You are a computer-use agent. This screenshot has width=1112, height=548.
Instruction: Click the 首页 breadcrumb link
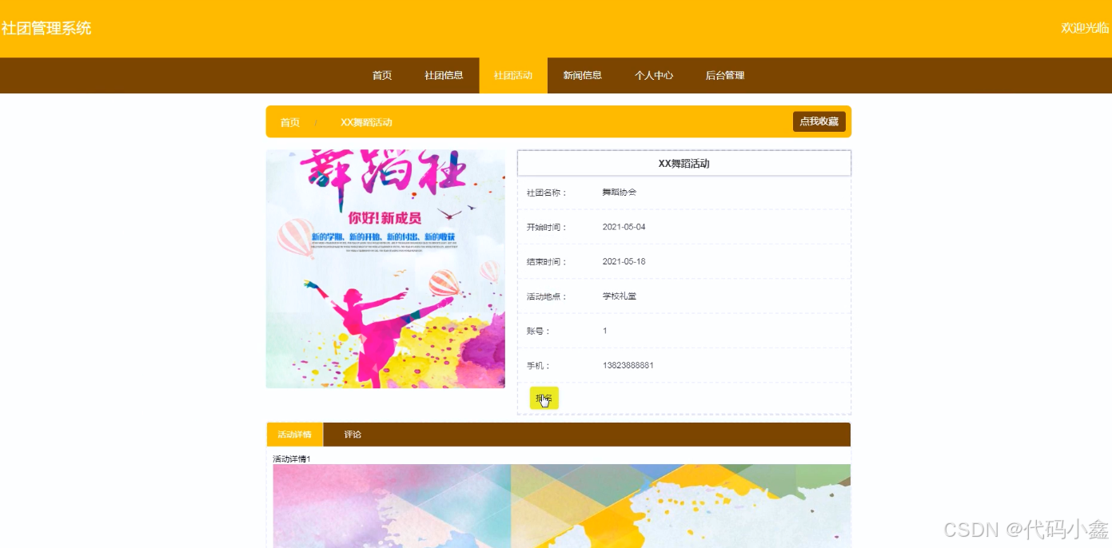(290, 122)
